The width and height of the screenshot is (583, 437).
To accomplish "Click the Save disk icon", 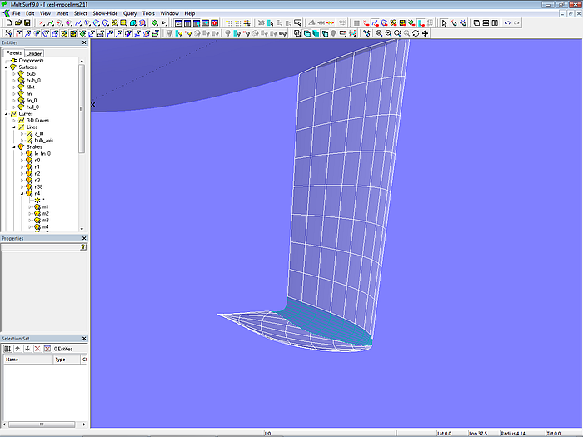I will pyautogui.click(x=27, y=23).
